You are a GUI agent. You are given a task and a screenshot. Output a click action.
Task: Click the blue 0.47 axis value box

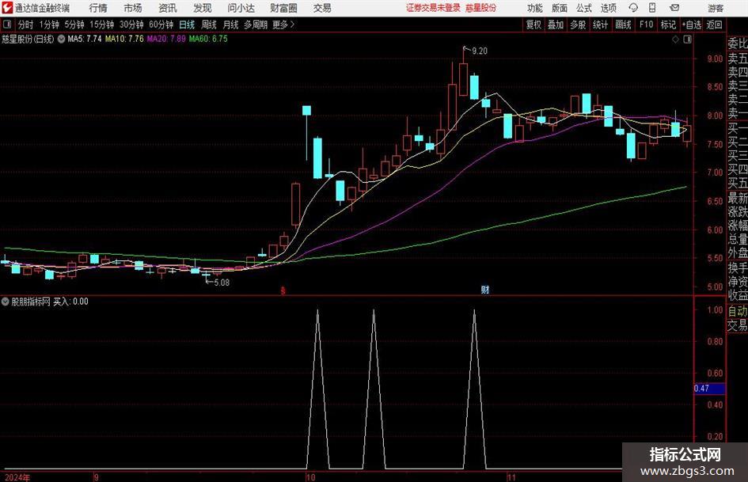click(709, 389)
